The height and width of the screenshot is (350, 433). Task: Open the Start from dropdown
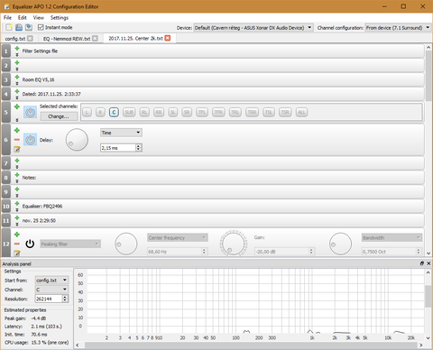click(51, 281)
